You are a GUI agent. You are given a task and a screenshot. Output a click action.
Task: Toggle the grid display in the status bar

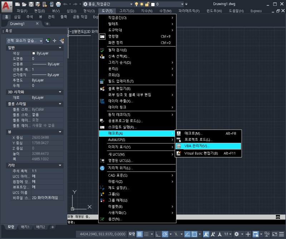[139, 234]
